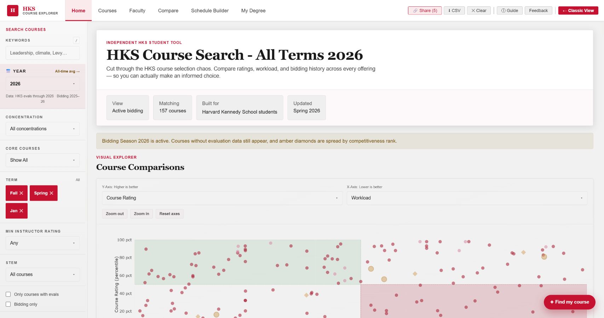
Task: Open the Min Instructor Rating dropdown
Action: pyautogui.click(x=42, y=243)
